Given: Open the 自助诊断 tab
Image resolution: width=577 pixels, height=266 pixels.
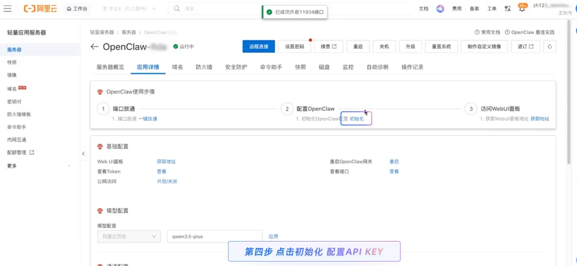Looking at the screenshot, I should coord(378,67).
